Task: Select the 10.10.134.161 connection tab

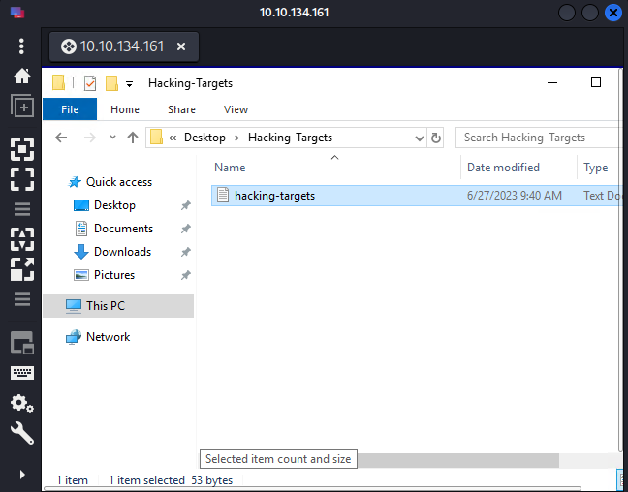Action: click(124, 46)
